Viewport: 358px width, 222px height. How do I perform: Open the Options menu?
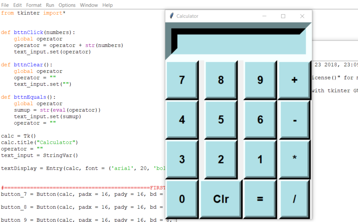67,5
